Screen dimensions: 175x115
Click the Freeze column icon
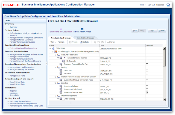point(70,42)
